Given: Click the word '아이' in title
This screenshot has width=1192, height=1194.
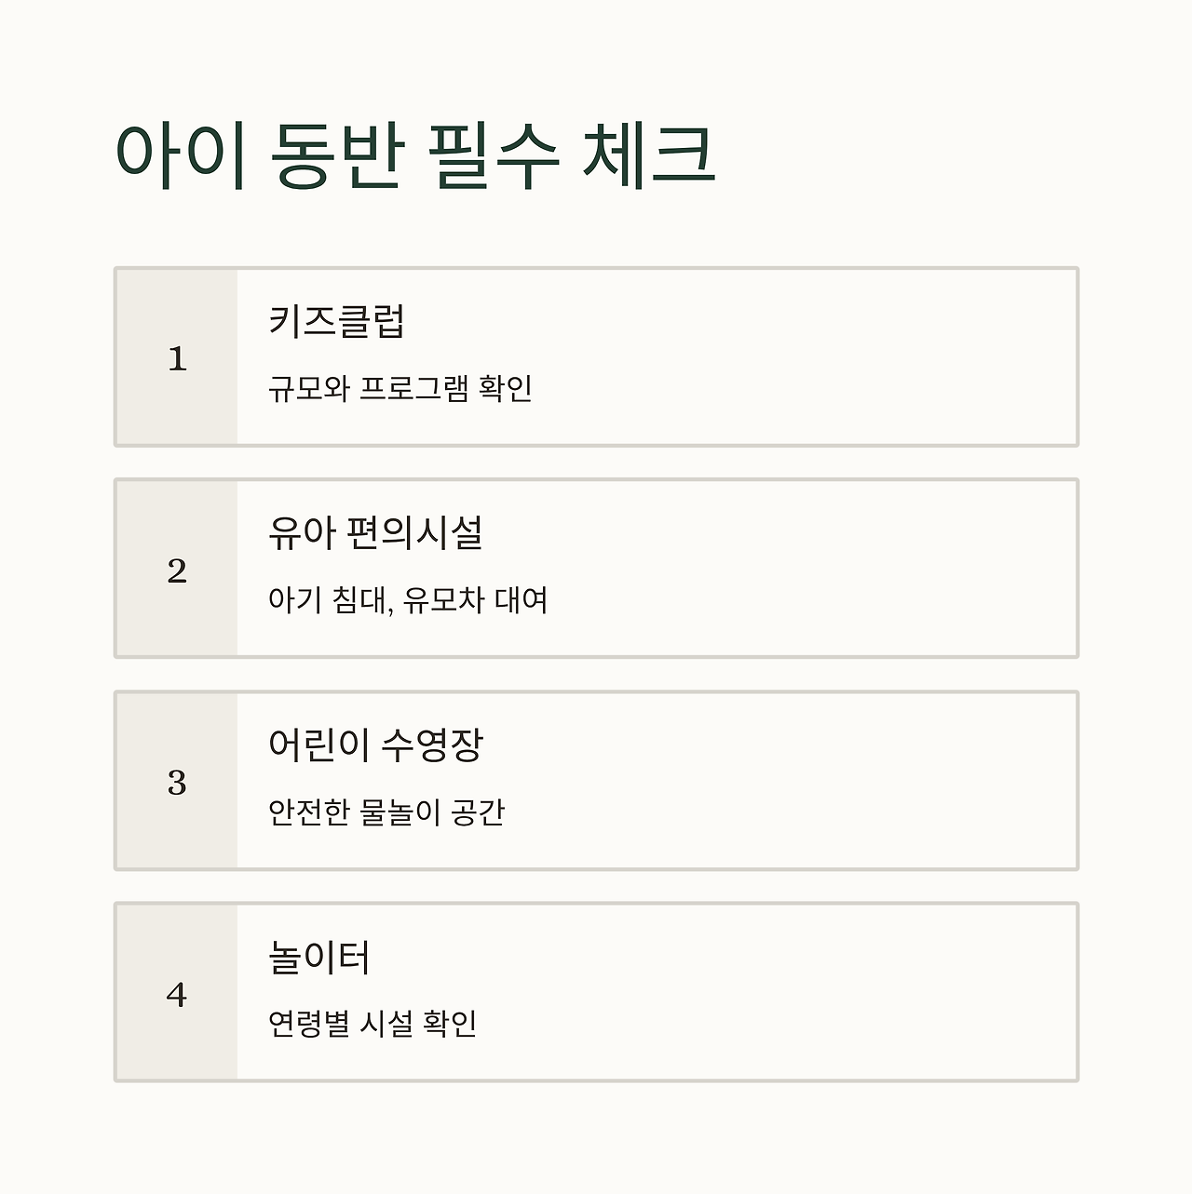Looking at the screenshot, I should [x=181, y=155].
